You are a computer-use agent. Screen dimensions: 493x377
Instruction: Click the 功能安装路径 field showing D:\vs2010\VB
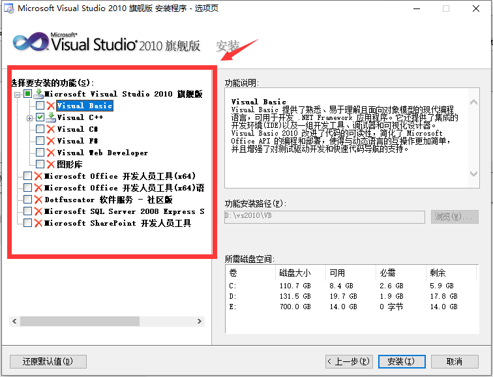(325, 217)
